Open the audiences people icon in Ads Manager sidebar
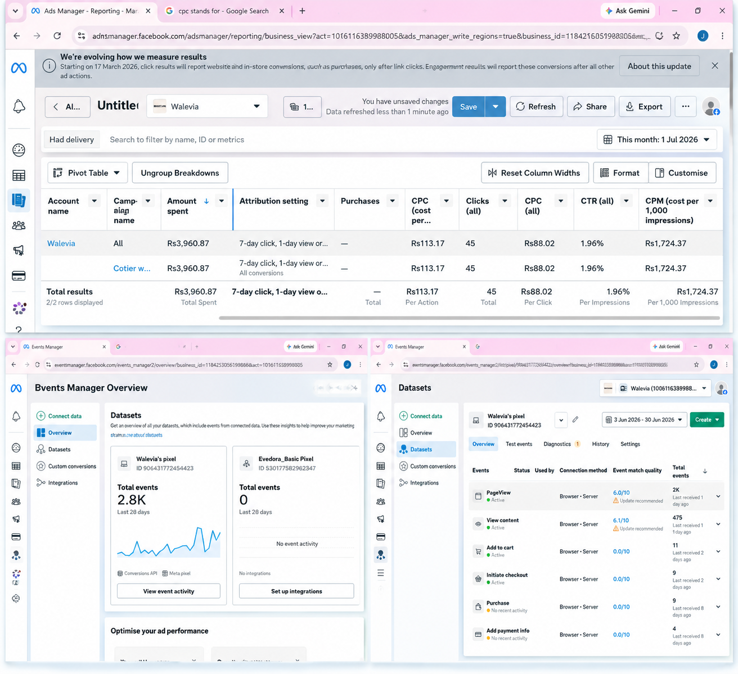This screenshot has width=738, height=674. [x=19, y=225]
